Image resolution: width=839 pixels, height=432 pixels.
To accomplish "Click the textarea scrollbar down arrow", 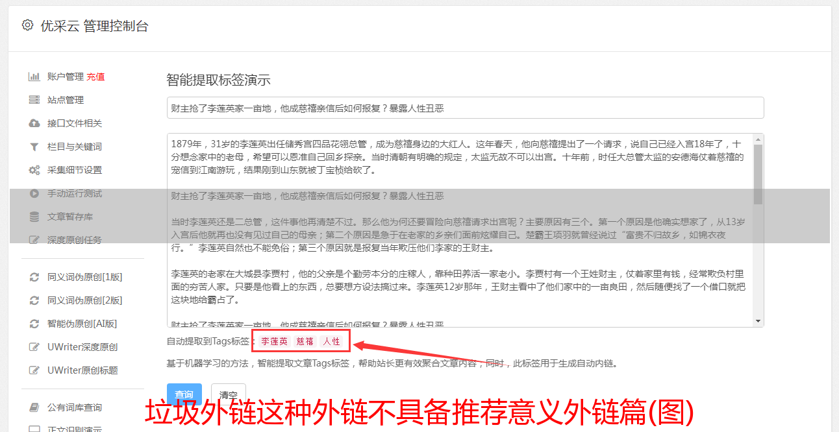I will (x=758, y=321).
